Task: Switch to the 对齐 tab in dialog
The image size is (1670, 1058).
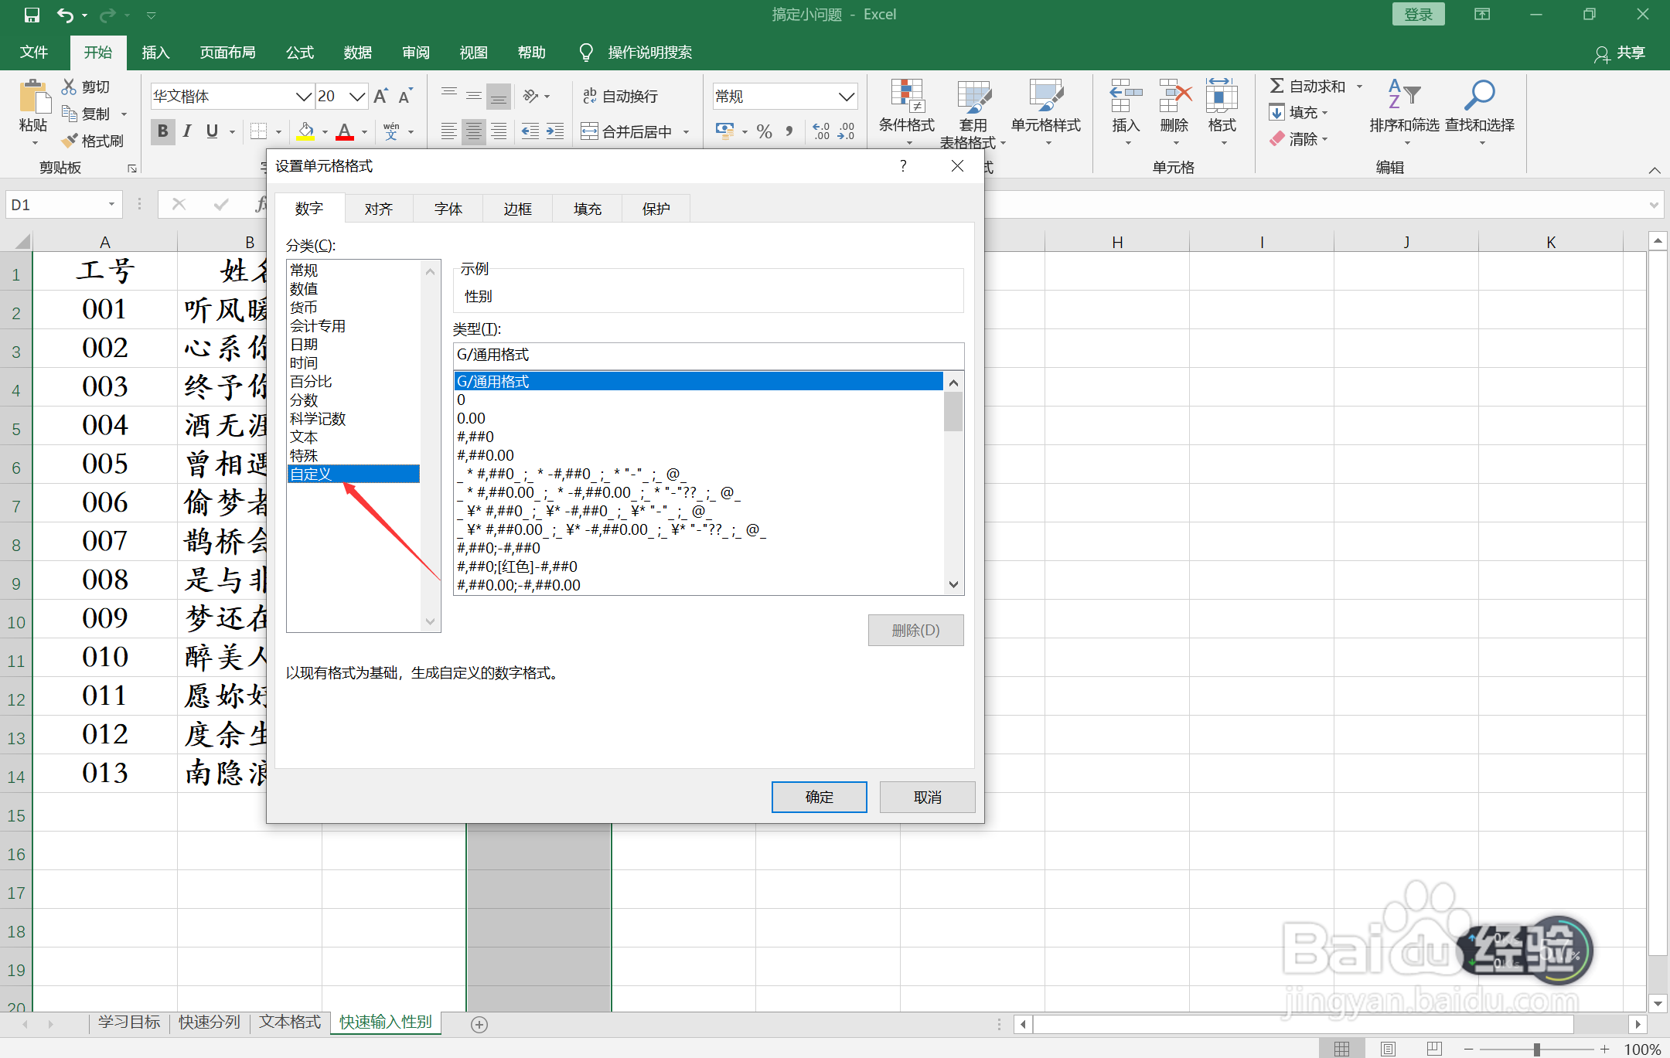Action: click(x=378, y=209)
